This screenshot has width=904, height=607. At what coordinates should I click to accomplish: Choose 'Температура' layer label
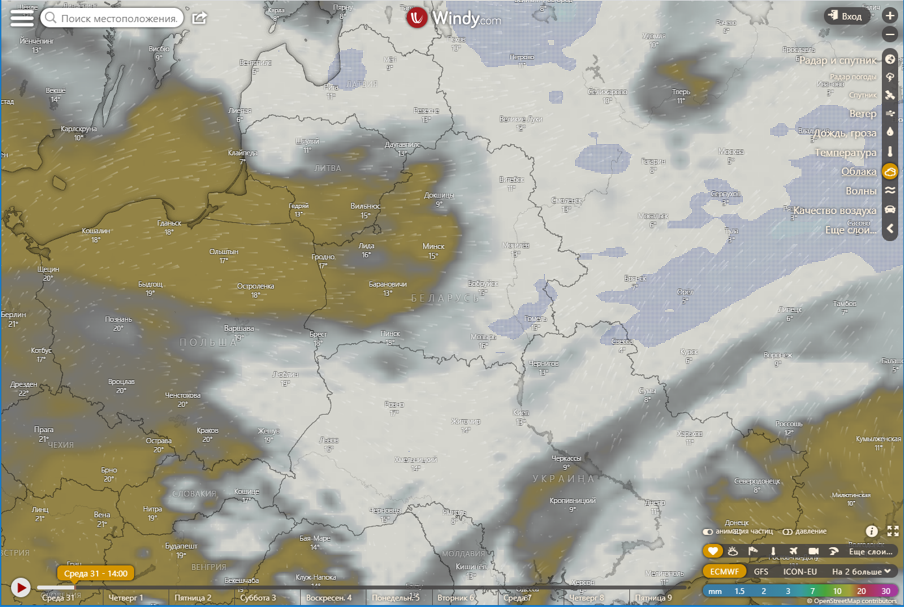[845, 152]
